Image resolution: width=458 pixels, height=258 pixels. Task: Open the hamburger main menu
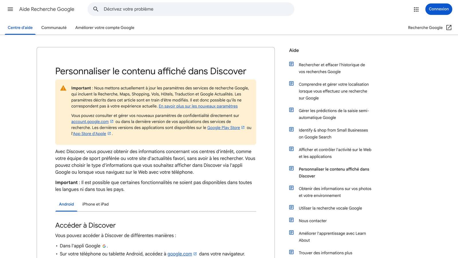click(10, 9)
